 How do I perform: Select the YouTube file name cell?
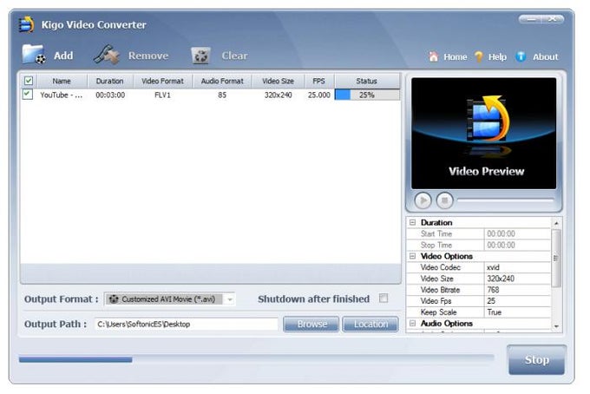pyautogui.click(x=62, y=95)
